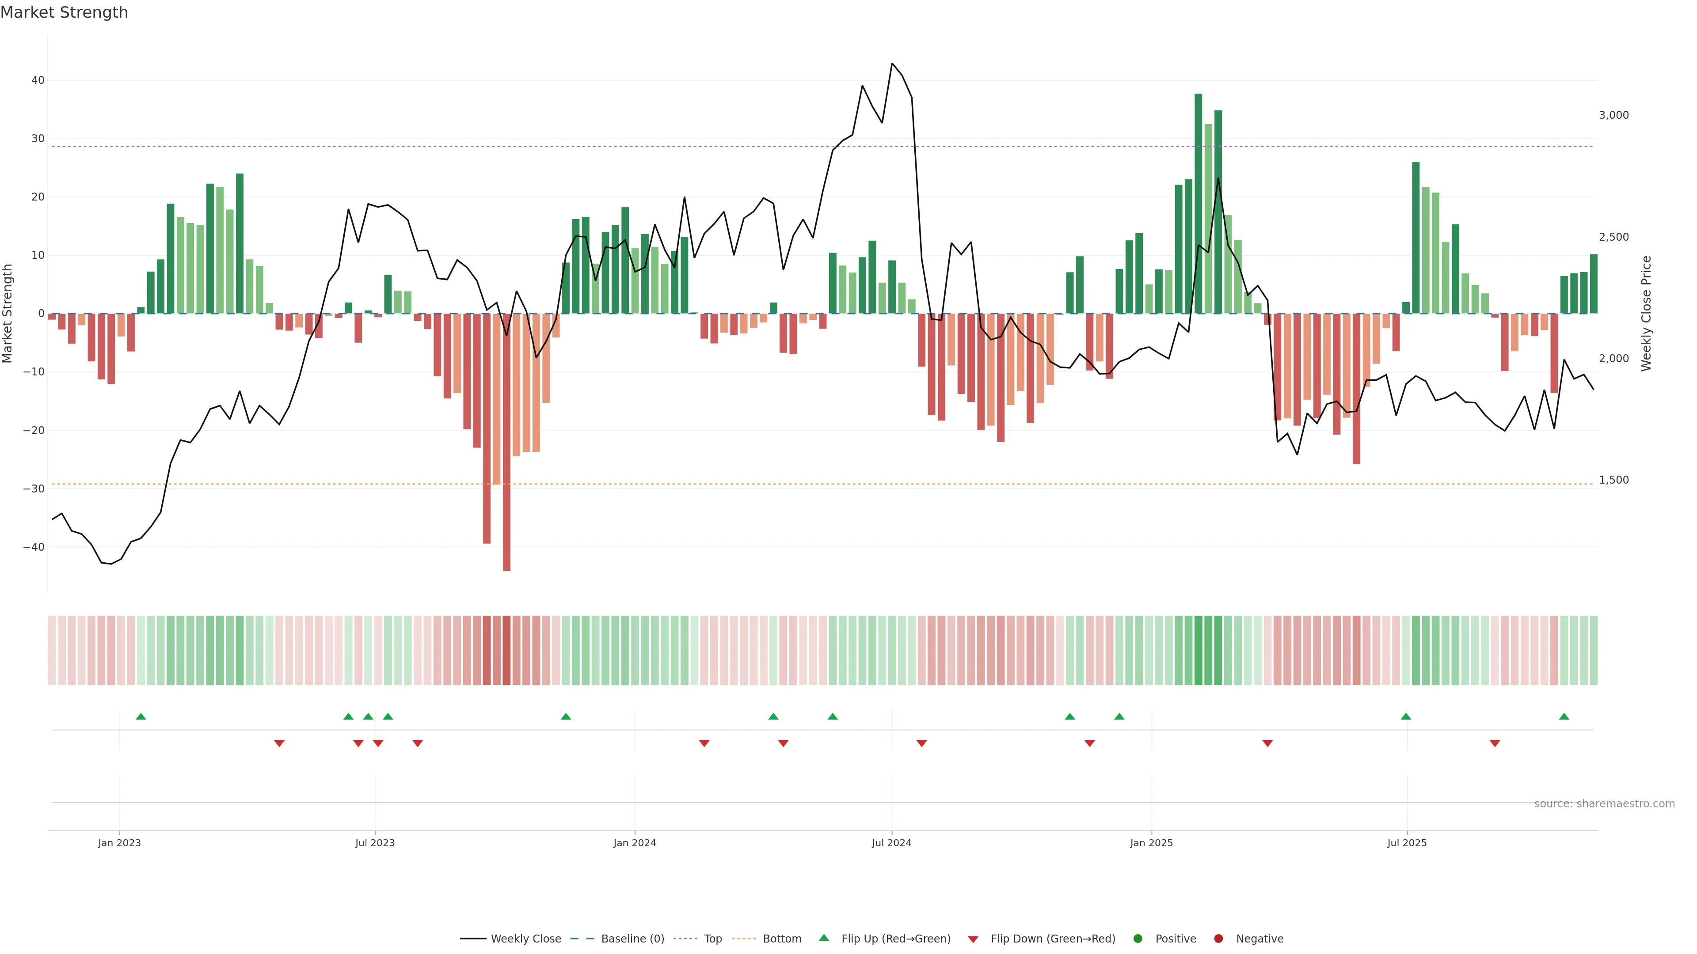Viewport: 1697px width, 954px height.
Task: Click the last green flip-up triangle marker
Action: tap(1564, 716)
